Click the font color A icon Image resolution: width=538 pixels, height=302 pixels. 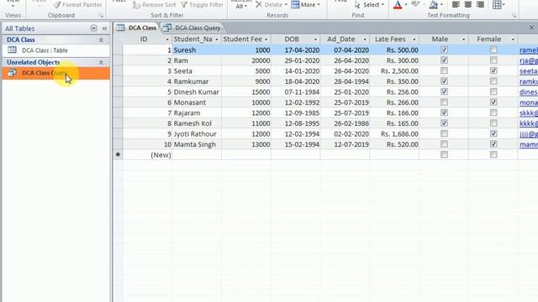coord(398,5)
